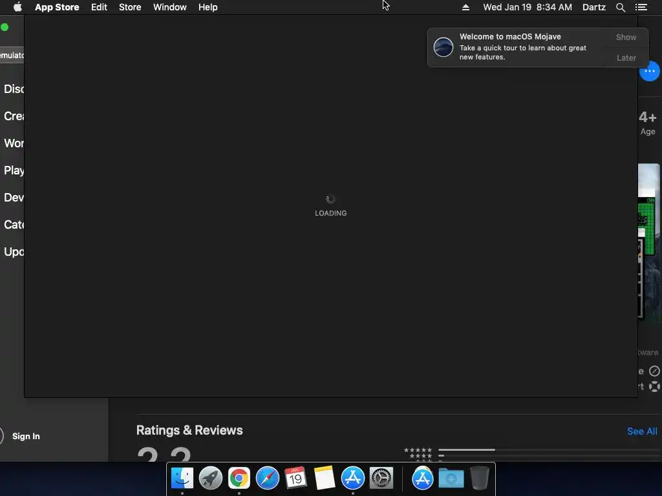Click the 4+ Age rating
Image resolution: width=662 pixels, height=496 pixels.
[648, 123]
